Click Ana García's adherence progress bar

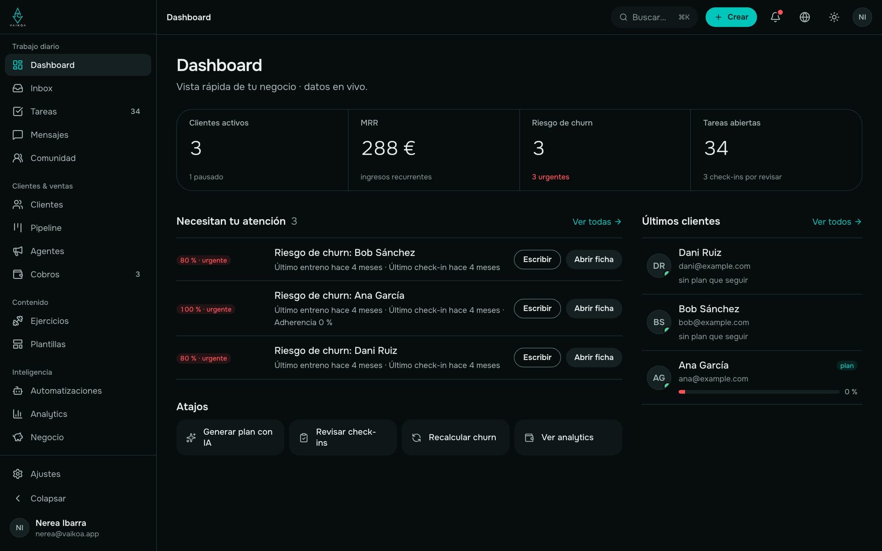(x=759, y=392)
